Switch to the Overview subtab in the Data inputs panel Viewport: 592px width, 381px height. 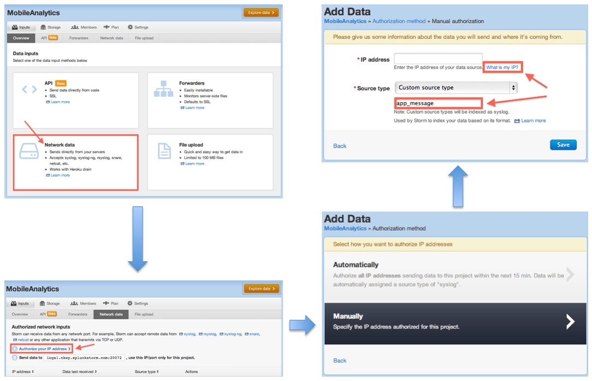(x=21, y=38)
